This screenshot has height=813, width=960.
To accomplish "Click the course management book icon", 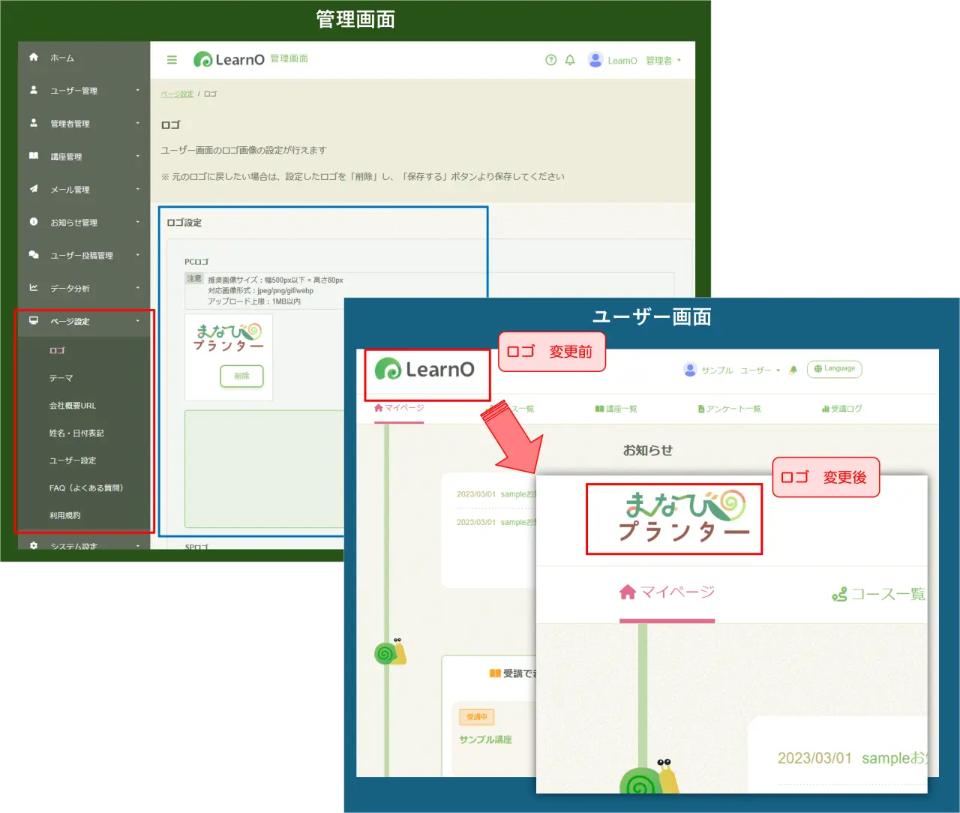I will click(x=34, y=156).
